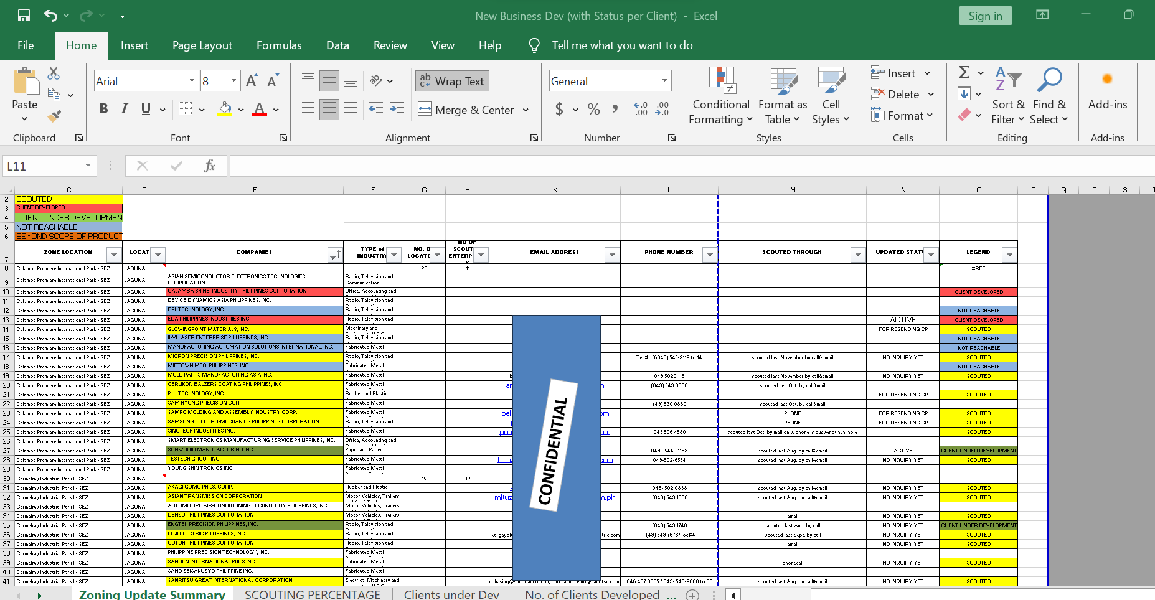The width and height of the screenshot is (1155, 600).
Task: Activate the Format Painter brush
Action: pyautogui.click(x=54, y=116)
